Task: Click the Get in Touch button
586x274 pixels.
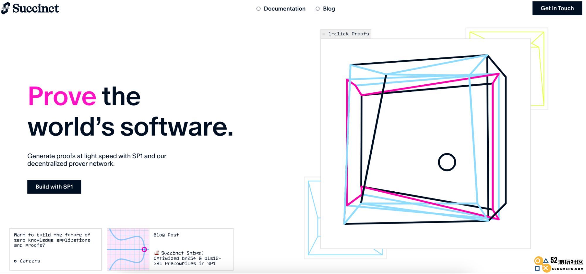Action: pos(557,8)
